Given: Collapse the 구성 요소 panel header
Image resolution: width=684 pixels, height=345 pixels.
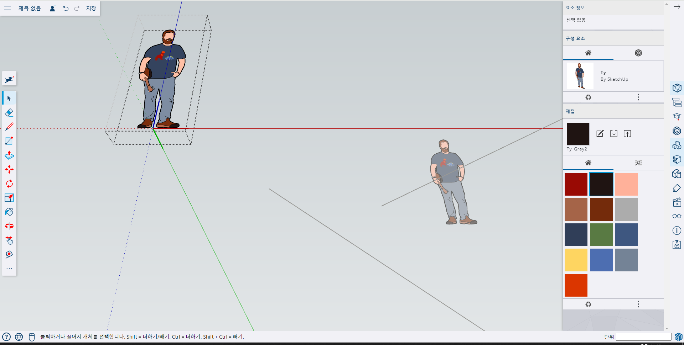Looking at the screenshot, I should click(613, 38).
